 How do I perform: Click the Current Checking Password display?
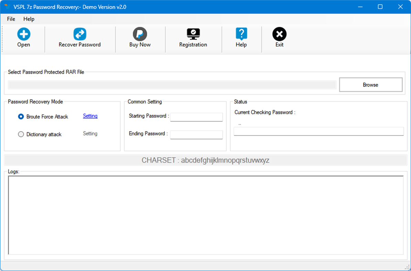pyautogui.click(x=318, y=131)
